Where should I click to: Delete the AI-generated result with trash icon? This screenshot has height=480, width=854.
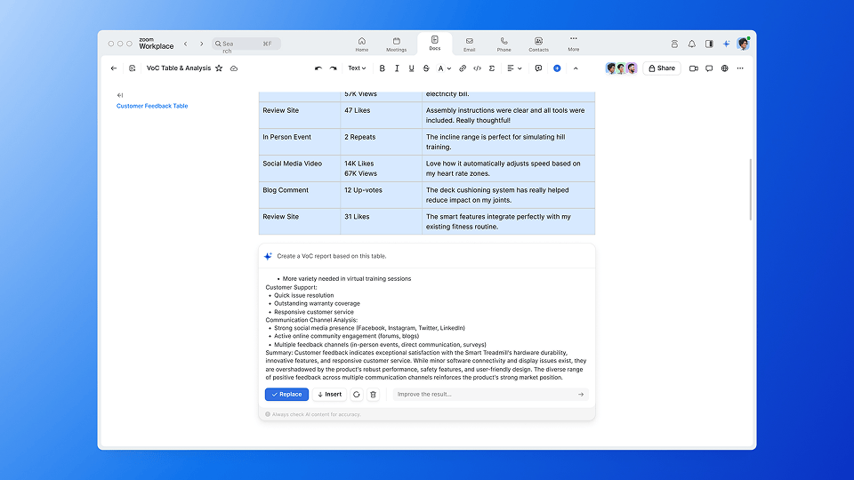(x=373, y=395)
